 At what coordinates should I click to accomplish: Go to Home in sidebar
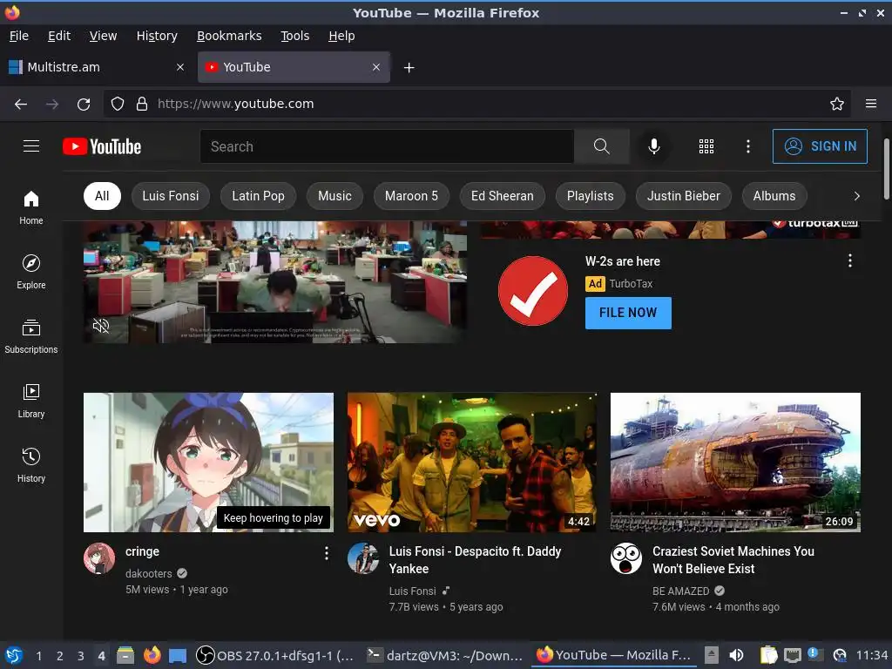pos(31,207)
